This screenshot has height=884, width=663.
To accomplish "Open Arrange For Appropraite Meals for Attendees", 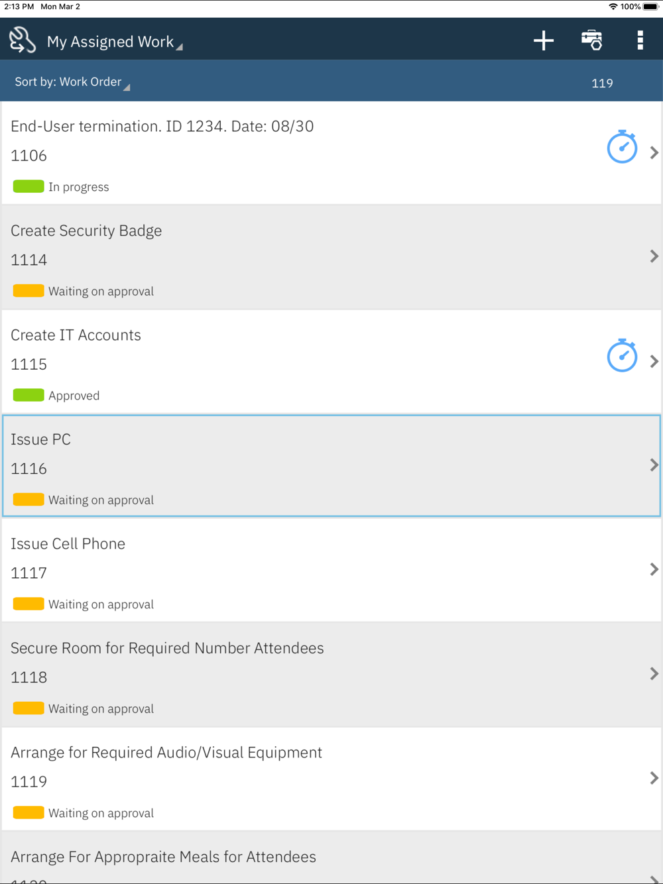I will click(x=331, y=858).
